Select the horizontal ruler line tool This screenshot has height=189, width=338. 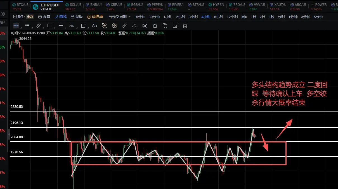coord(27,26)
